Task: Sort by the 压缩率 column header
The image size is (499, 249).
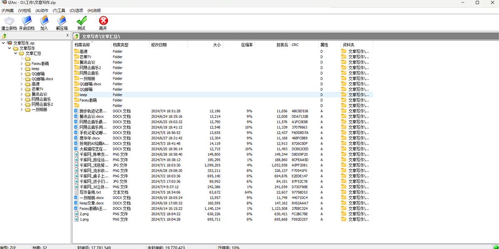Action: click(238, 45)
